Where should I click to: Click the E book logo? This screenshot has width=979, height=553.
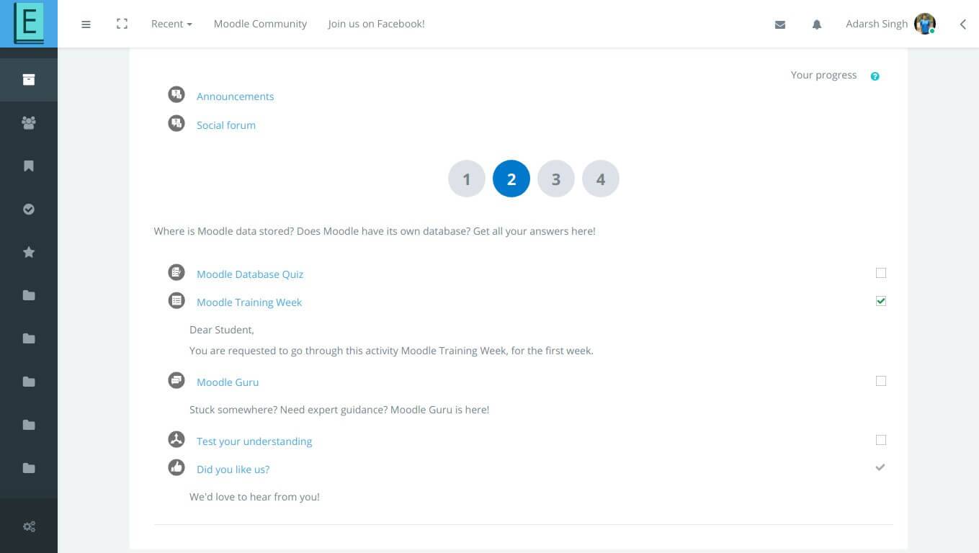click(29, 24)
